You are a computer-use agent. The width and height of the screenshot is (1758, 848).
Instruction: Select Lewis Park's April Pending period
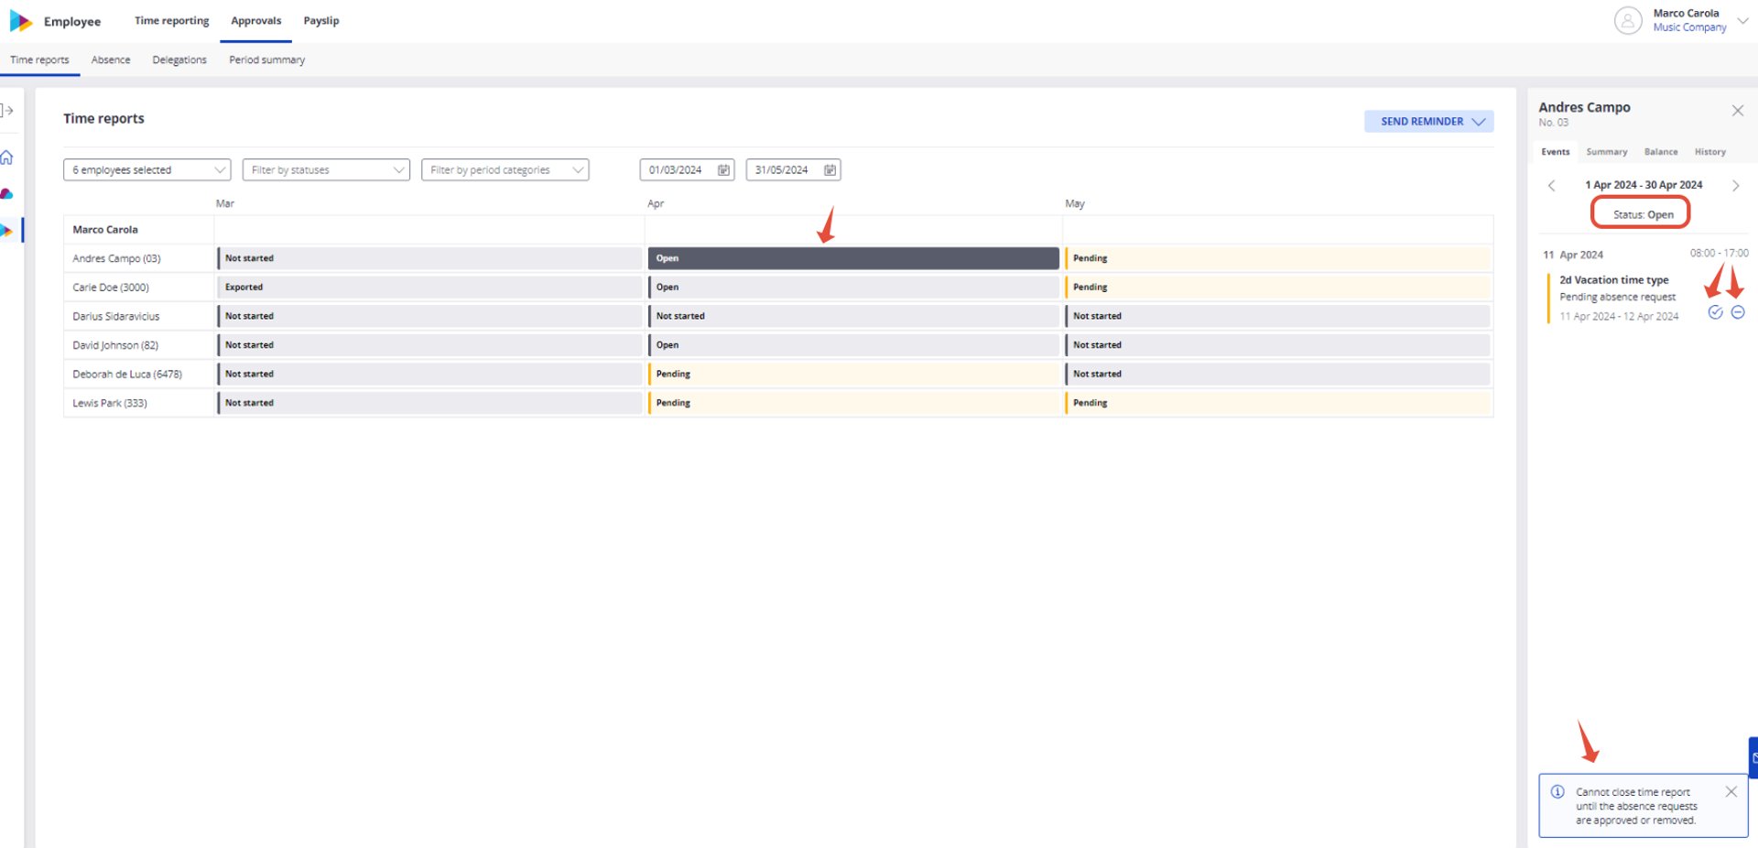(x=853, y=403)
